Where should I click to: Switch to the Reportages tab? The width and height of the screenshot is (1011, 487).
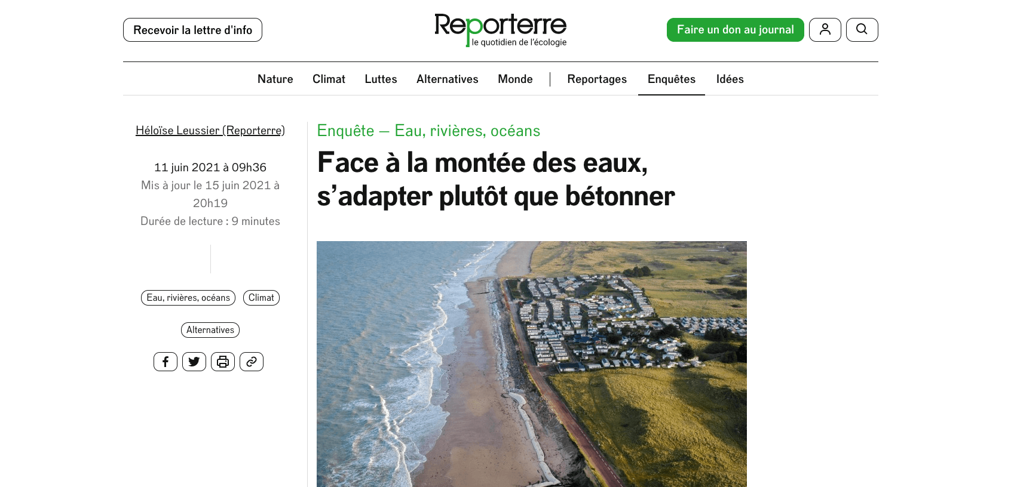pyautogui.click(x=597, y=79)
